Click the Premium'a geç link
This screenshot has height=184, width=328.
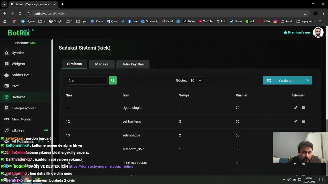[297, 32]
